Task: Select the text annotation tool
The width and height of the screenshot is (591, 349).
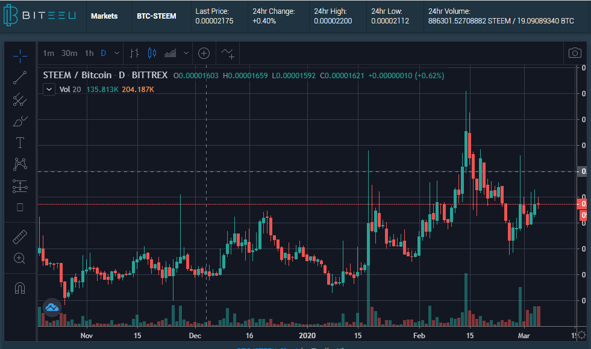Action: point(20,143)
